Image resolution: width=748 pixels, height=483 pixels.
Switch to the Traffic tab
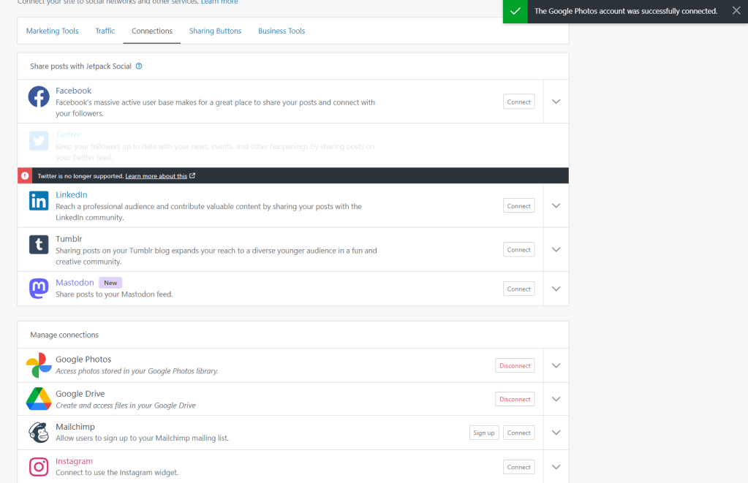[x=105, y=31]
